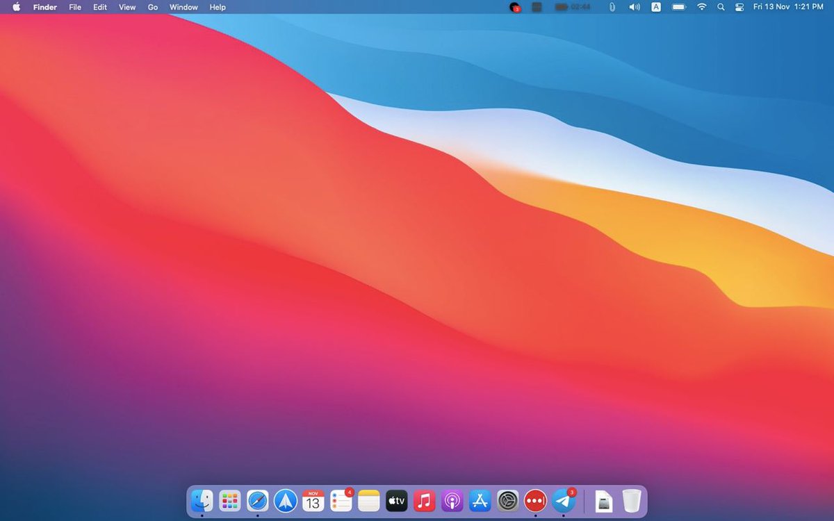The image size is (834, 521).
Task: Open the Help menu
Action: pos(218,7)
